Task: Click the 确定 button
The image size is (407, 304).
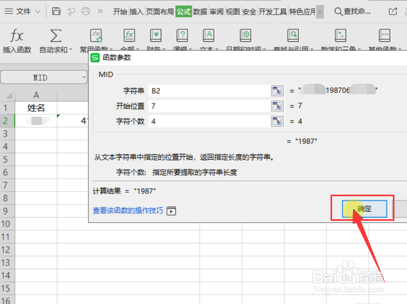Action: coord(365,209)
